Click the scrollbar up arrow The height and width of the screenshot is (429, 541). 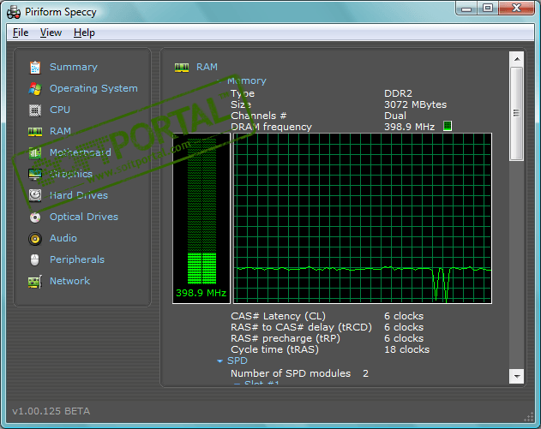[x=517, y=59]
